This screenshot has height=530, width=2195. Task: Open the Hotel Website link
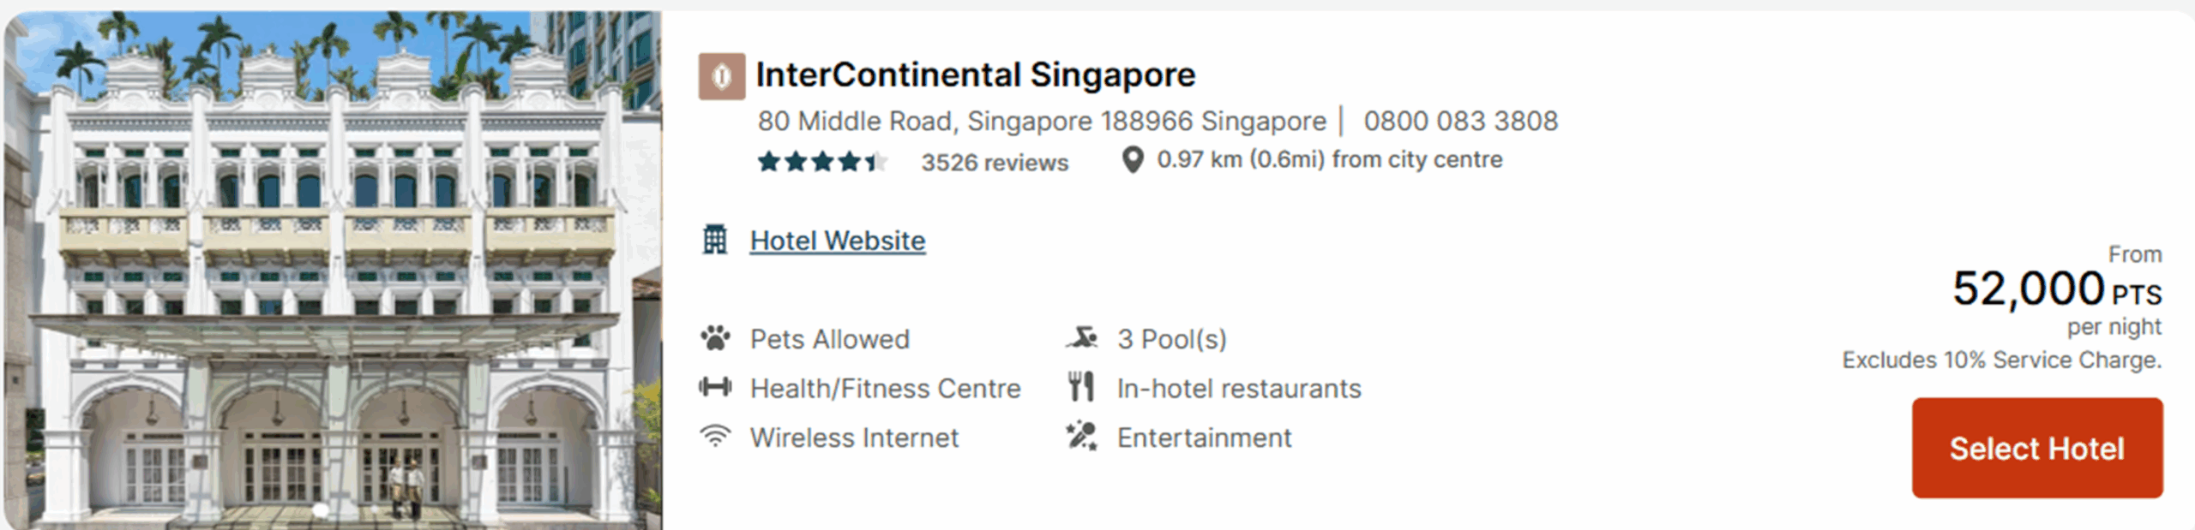coord(837,240)
